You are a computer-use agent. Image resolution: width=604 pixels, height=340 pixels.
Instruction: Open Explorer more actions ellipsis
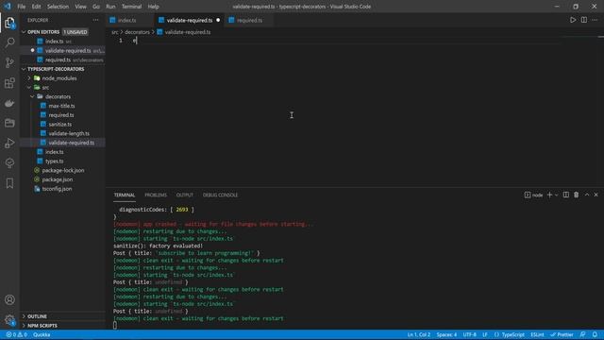click(95, 20)
